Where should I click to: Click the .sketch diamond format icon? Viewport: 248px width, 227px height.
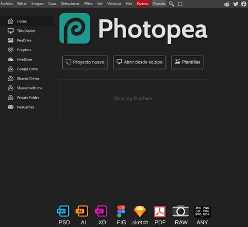[140, 212]
